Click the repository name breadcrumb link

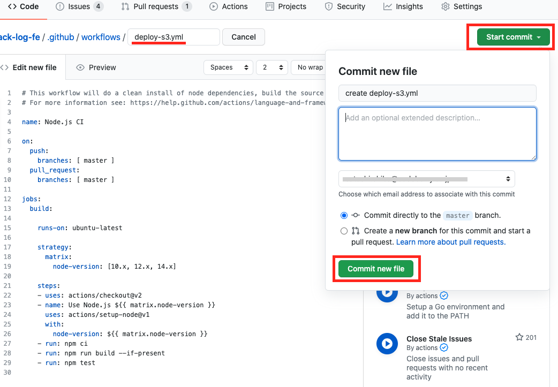20,37
